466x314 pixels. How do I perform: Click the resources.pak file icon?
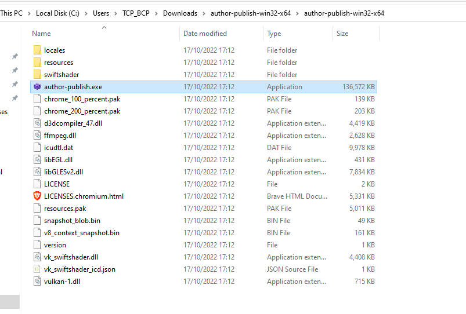(x=37, y=208)
